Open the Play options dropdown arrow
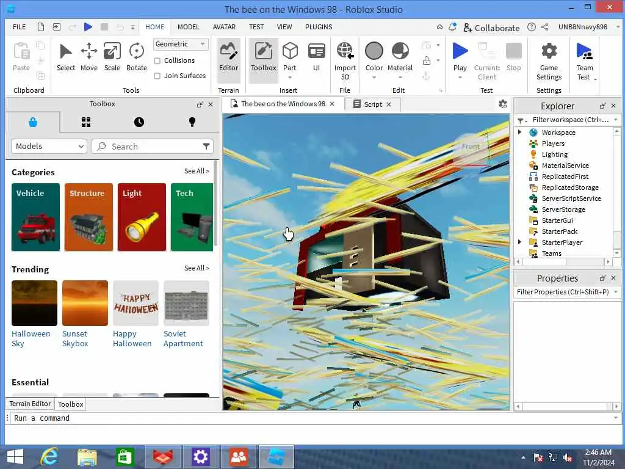The image size is (625, 469). 460,78
